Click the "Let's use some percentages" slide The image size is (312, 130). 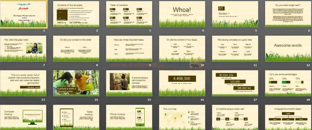[288, 83]
